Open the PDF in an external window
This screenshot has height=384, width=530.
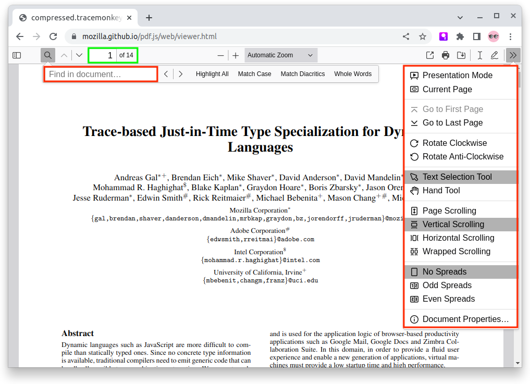[x=429, y=55]
